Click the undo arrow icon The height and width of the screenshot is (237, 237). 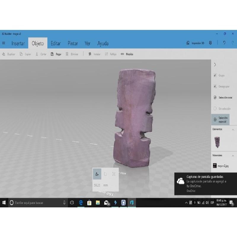(224, 43)
